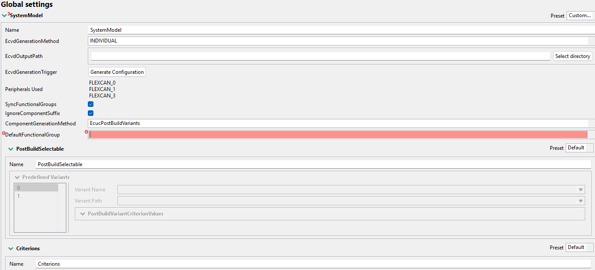The image size is (595, 270).
Task: Click the green chevron next to Criterions
Action: pyautogui.click(x=10, y=248)
